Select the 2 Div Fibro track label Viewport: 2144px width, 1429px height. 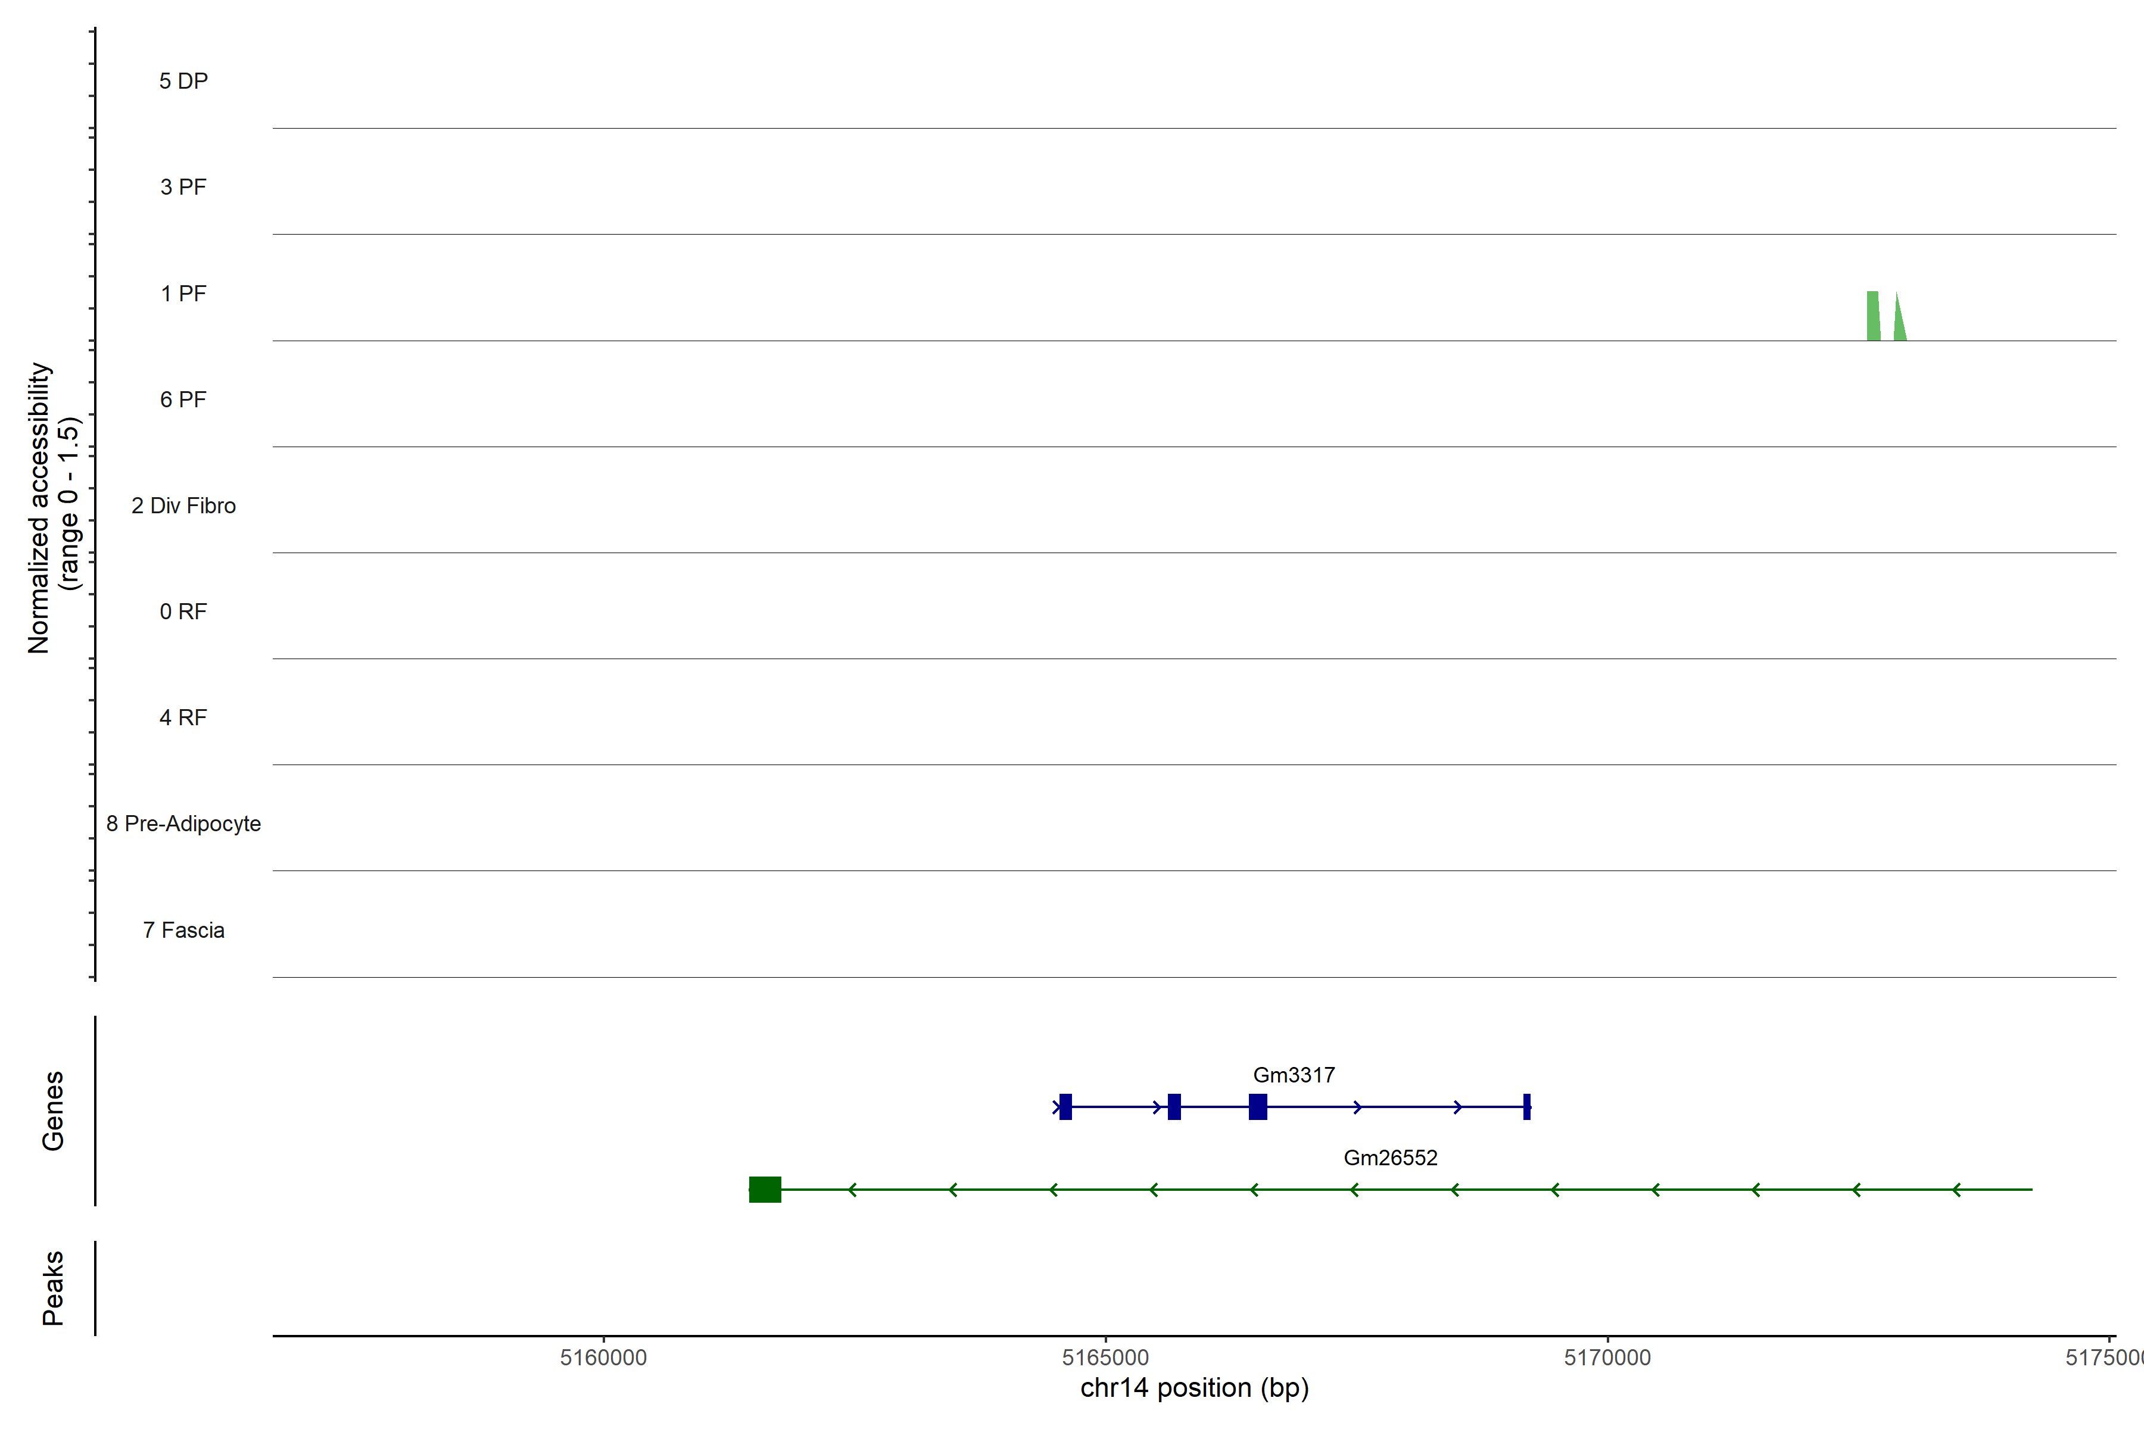pos(183,506)
